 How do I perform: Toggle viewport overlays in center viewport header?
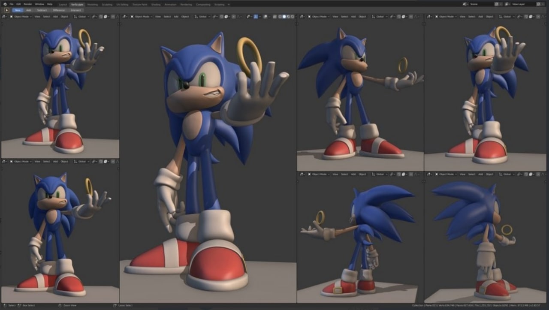pos(265,16)
